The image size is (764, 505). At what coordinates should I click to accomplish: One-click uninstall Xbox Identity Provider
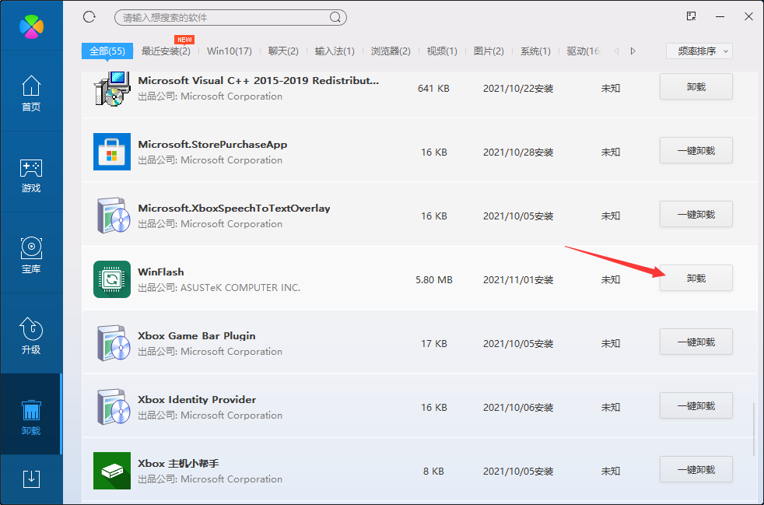tap(696, 406)
